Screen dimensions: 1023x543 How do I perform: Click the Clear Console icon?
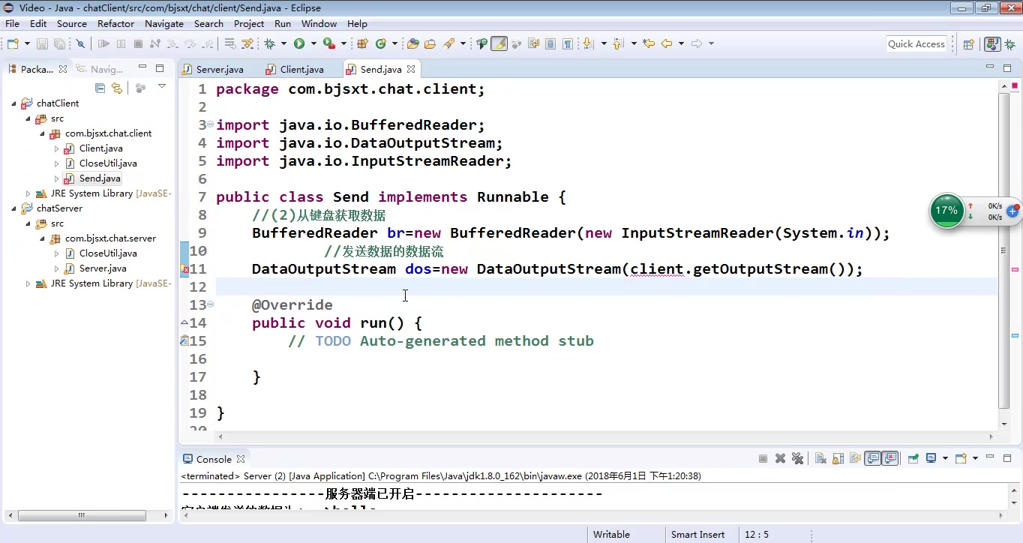[821, 458]
